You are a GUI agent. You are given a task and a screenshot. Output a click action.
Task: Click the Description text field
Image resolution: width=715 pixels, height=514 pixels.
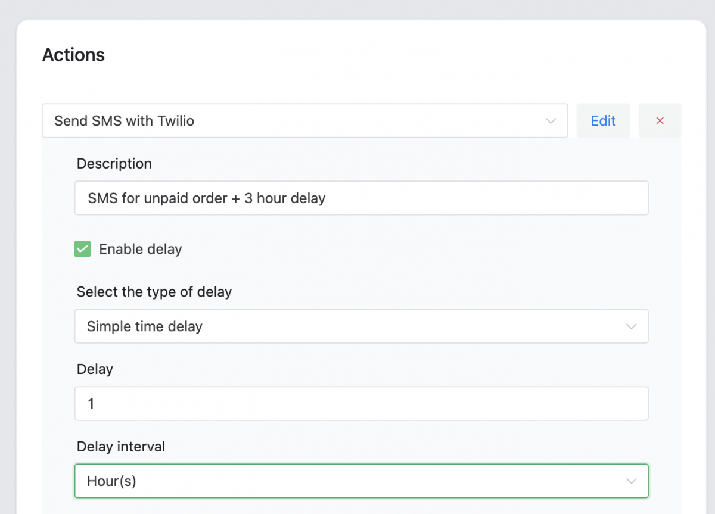coord(361,198)
